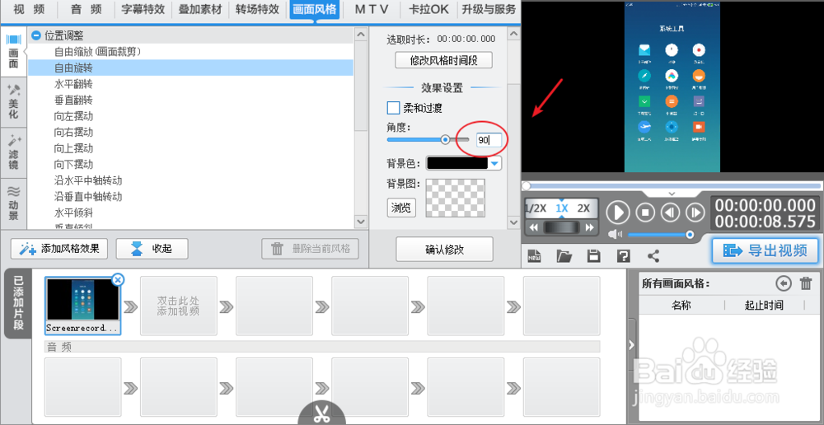Click the 角度 slider handle
The image size is (824, 425).
[x=445, y=140]
